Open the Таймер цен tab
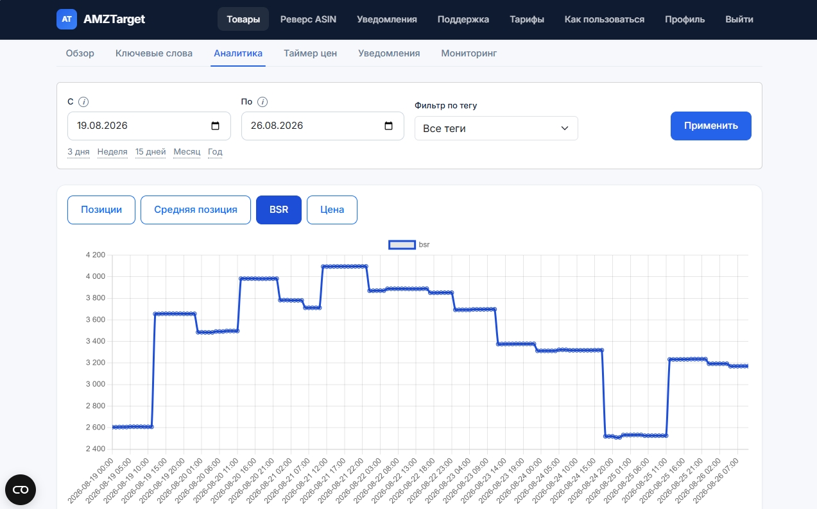 (311, 53)
